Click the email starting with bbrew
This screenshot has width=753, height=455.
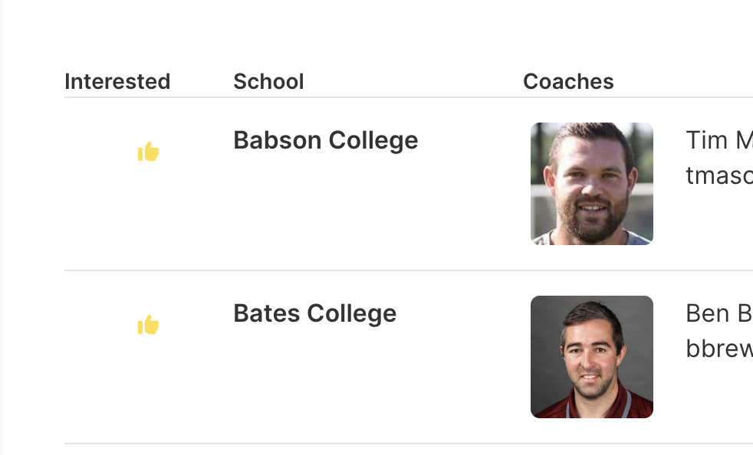click(x=718, y=349)
